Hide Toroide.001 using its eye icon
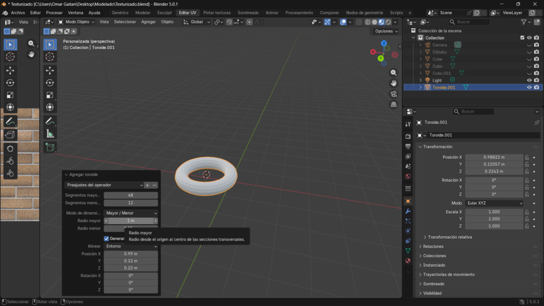 click(x=529, y=87)
